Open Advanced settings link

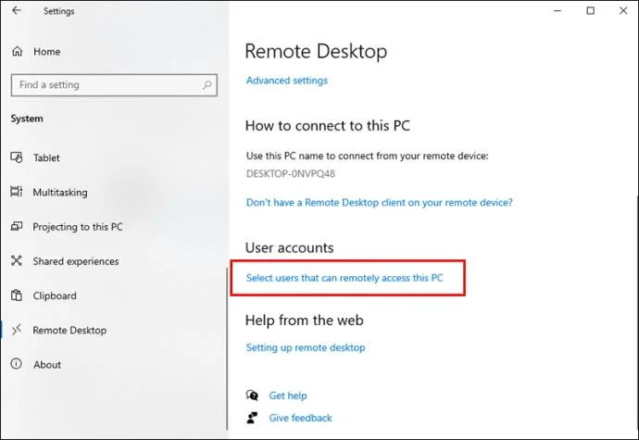point(287,81)
